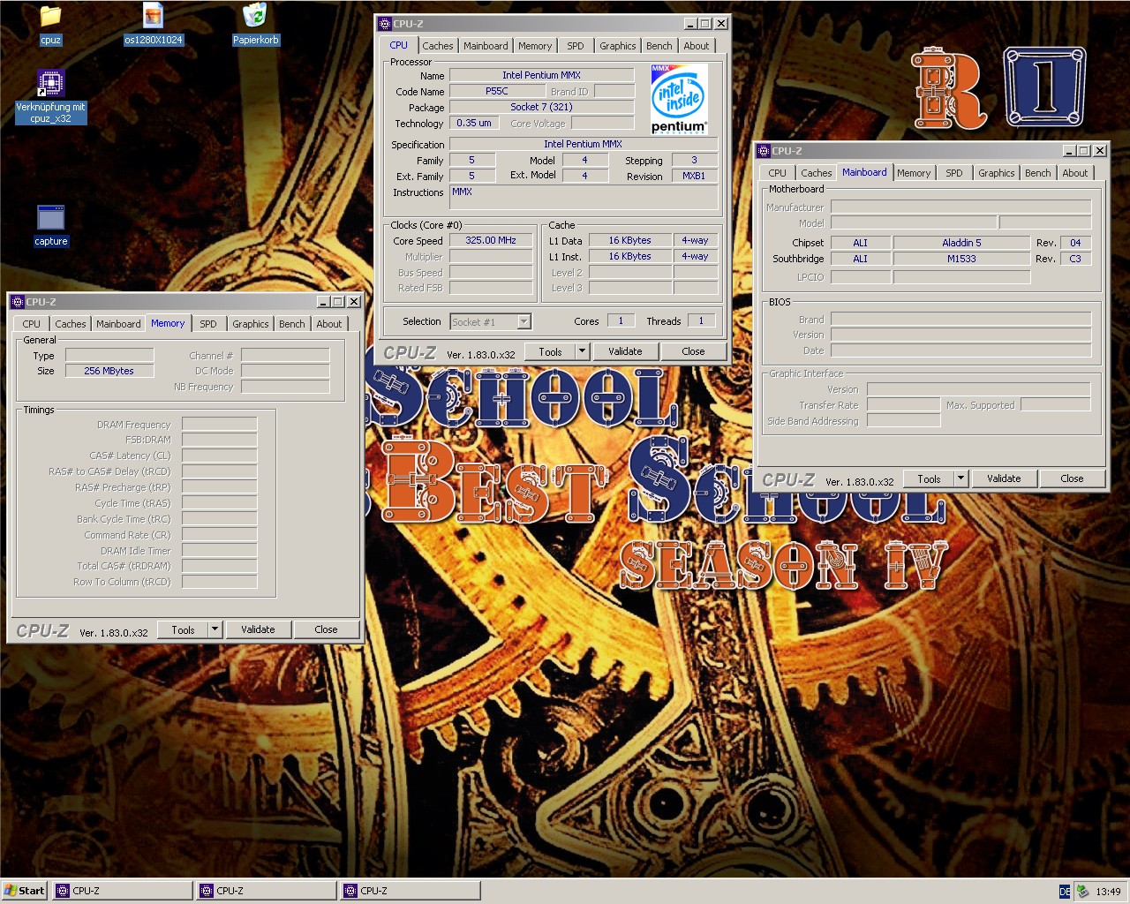Viewport: 1130px width, 904px height.
Task: Select SPD tab in the Mainboard window
Action: [x=954, y=173]
